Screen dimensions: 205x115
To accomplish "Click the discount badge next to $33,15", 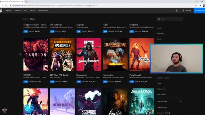I will point(78,31).
